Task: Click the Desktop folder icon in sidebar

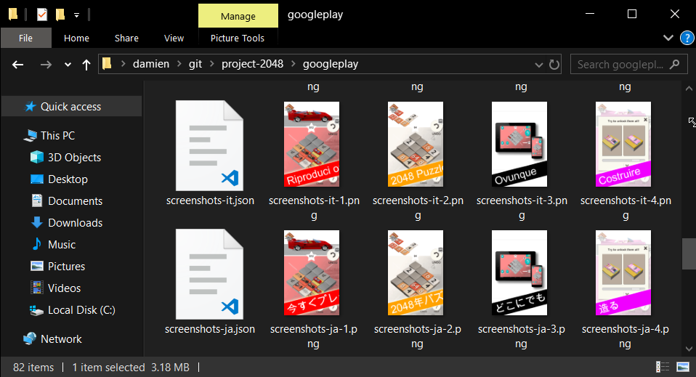Action: click(x=37, y=179)
